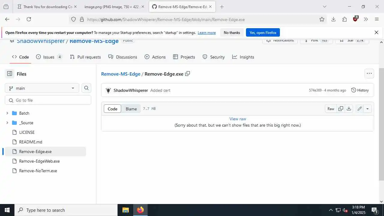Copy the Remove-Edge.exe file path
The image size is (384, 216).
pos(187,73)
